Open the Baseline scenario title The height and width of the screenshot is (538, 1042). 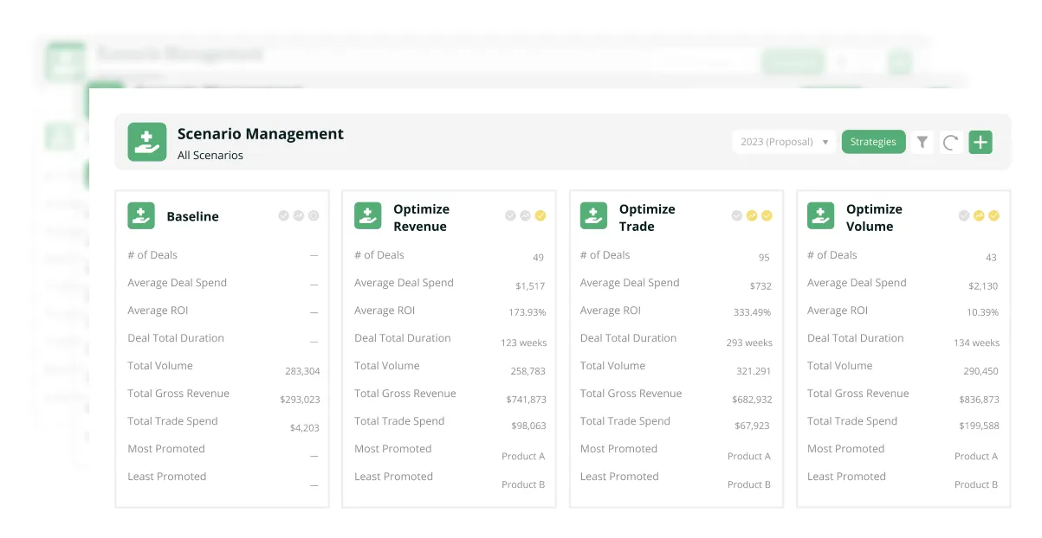point(192,216)
